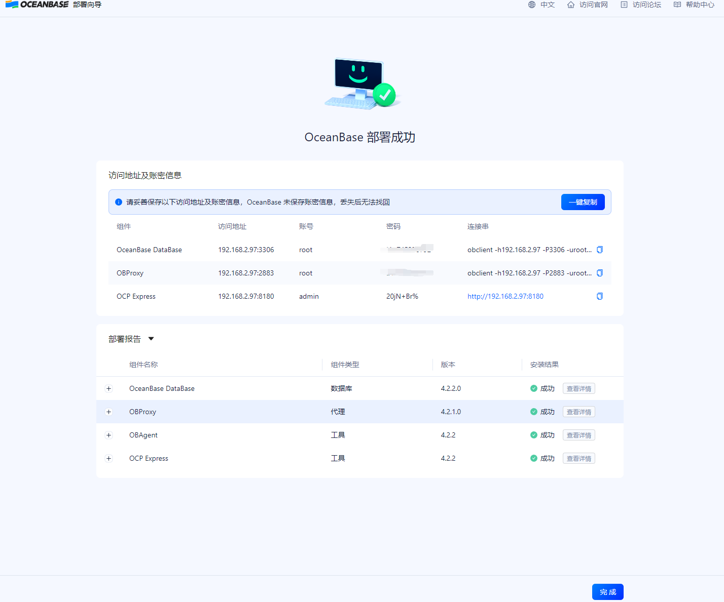Click the home icon beside 访问官网
724x602 pixels.
[x=571, y=5]
